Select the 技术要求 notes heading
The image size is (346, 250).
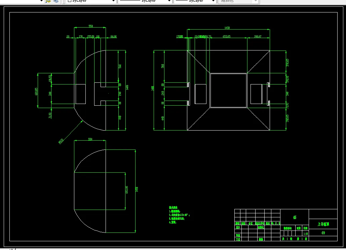coord(173,208)
